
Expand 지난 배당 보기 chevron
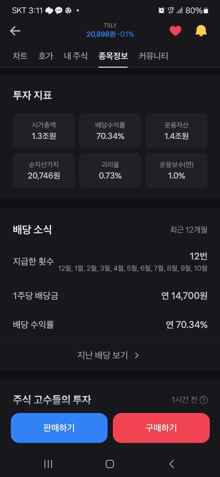point(137,355)
